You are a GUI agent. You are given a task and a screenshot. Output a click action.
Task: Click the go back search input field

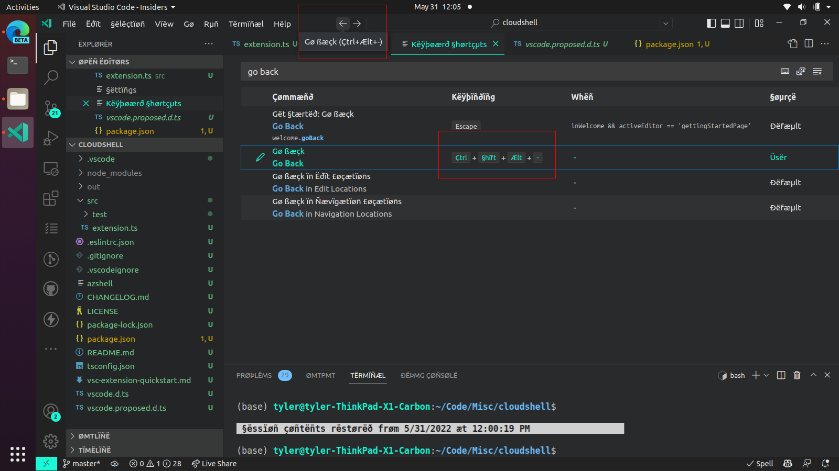tap(509, 72)
